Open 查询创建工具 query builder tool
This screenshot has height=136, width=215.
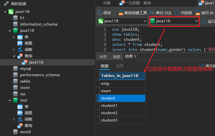[x=133, y=13]
